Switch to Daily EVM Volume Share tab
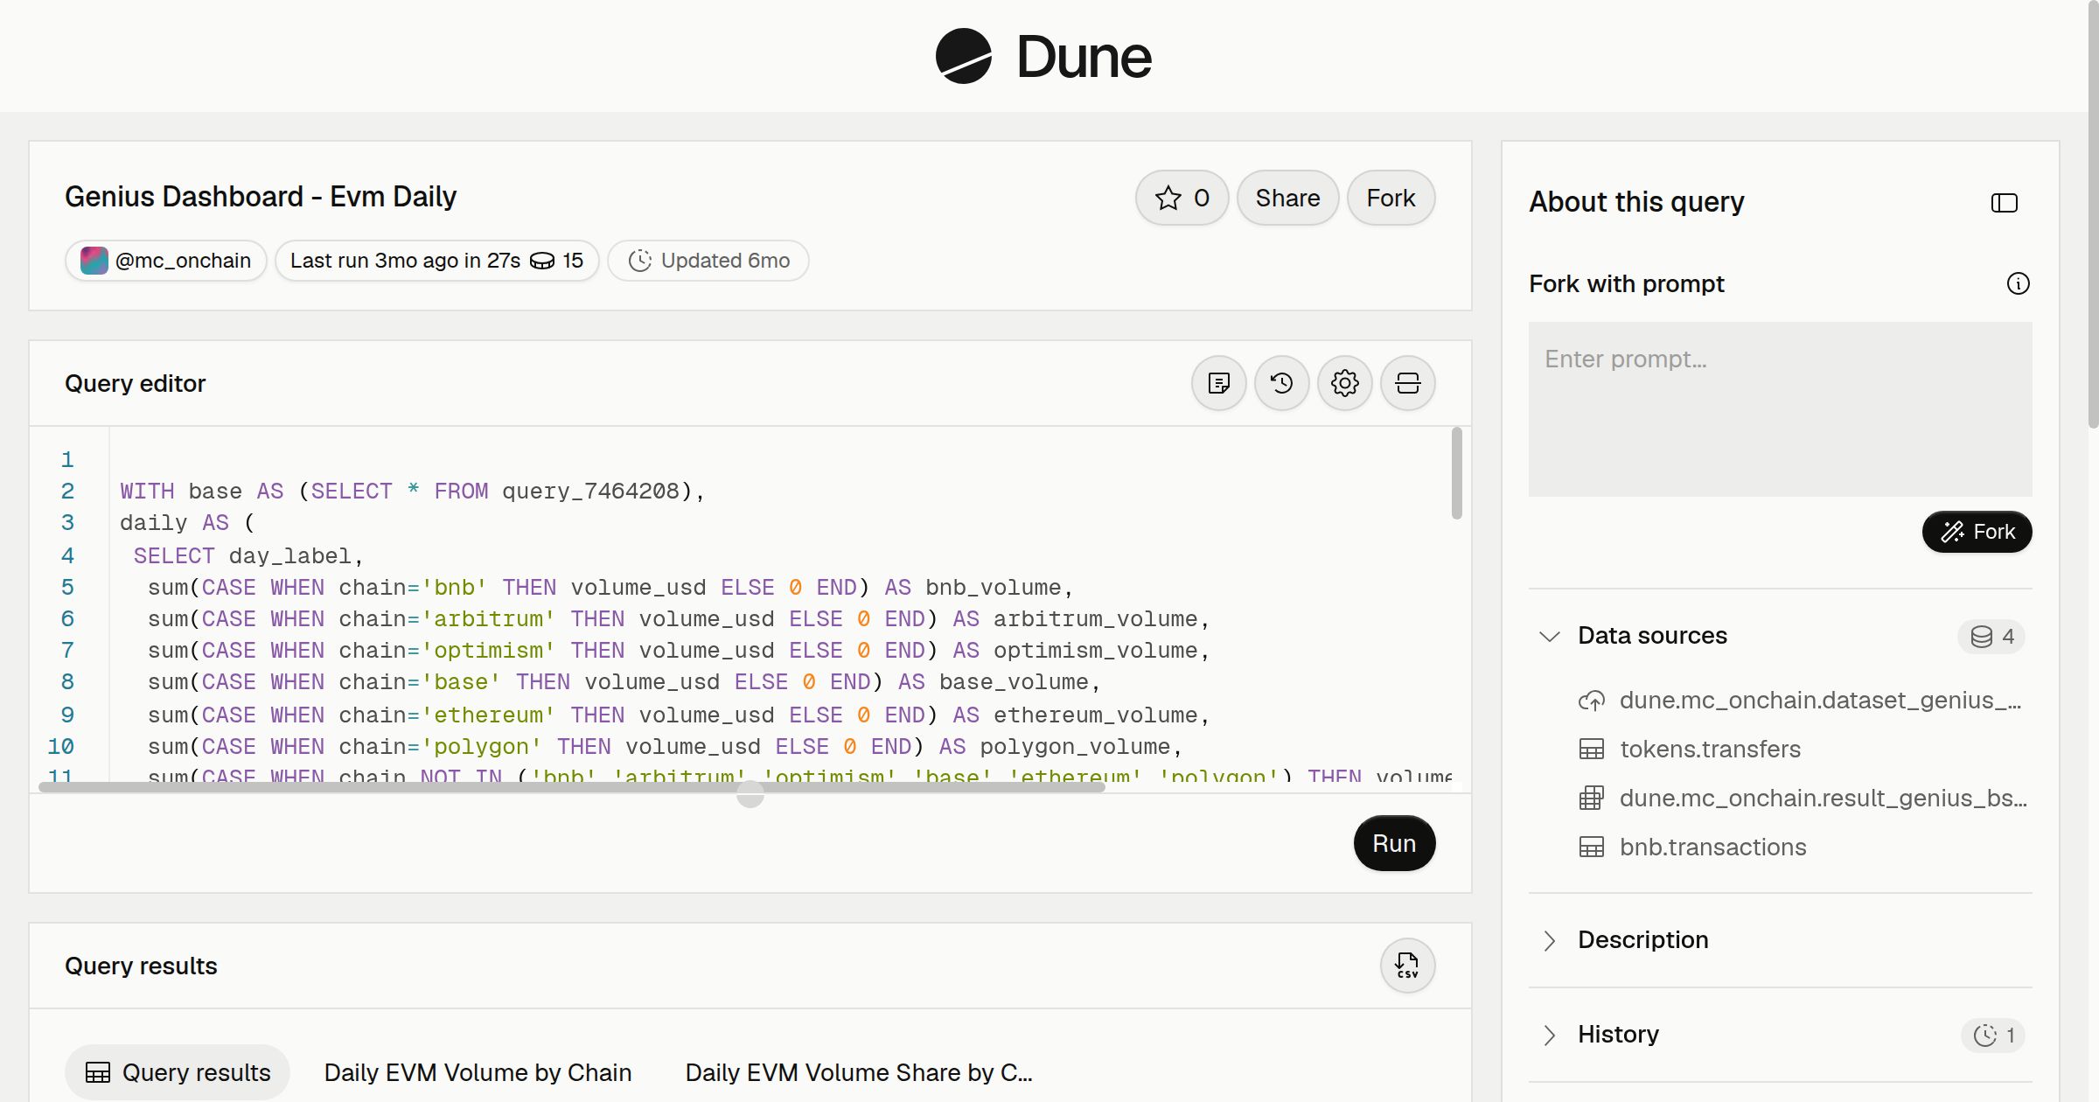 click(x=859, y=1072)
